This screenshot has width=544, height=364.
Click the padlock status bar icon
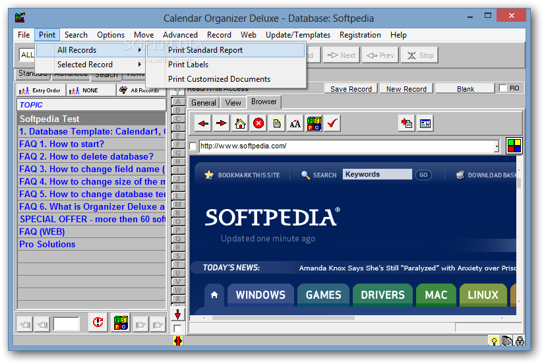(x=520, y=341)
